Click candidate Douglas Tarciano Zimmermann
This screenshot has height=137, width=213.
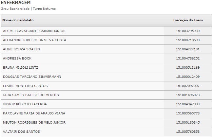click(x=32, y=77)
